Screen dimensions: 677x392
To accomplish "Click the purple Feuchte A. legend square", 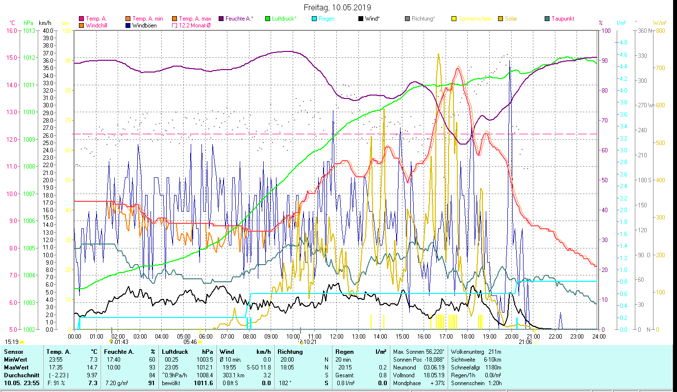I will point(222,19).
